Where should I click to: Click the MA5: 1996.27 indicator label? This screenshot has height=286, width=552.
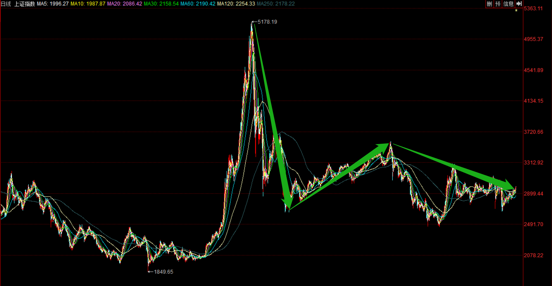pos(53,4)
